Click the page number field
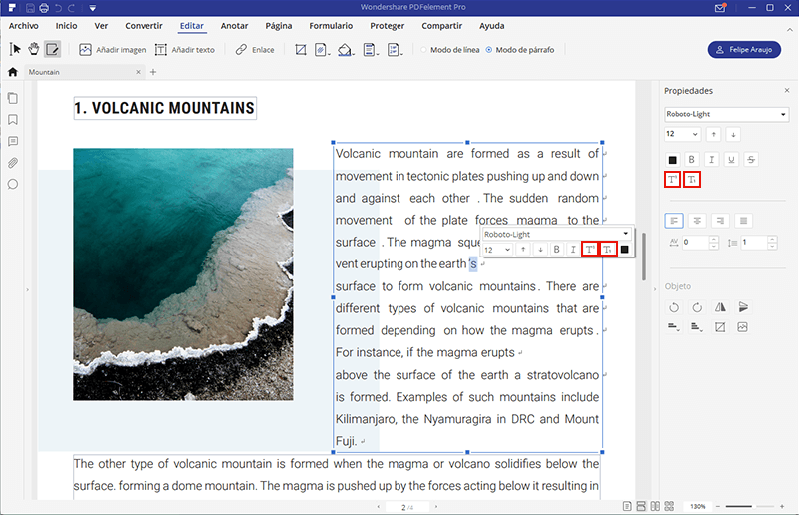The height and width of the screenshot is (515, 799). coord(407,507)
